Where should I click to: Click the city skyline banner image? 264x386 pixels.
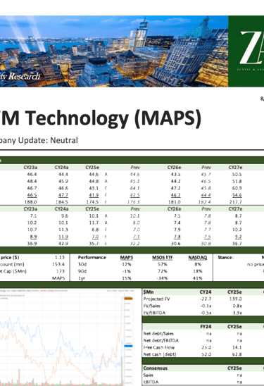pos(114,51)
